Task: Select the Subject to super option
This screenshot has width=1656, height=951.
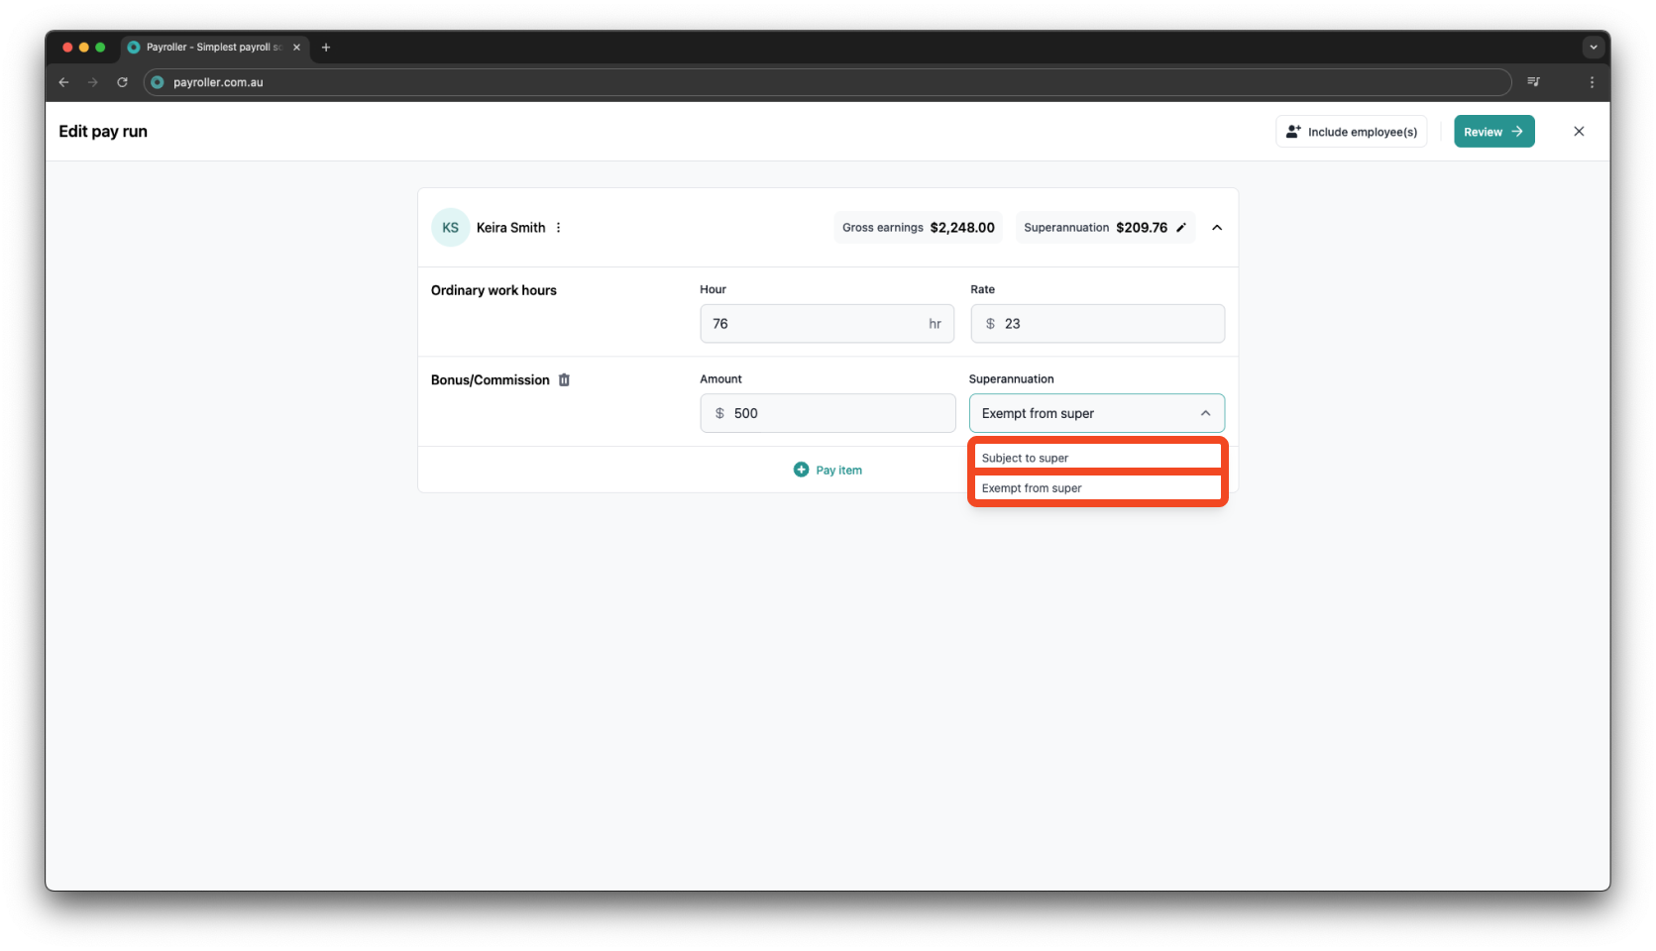Action: 1096,457
